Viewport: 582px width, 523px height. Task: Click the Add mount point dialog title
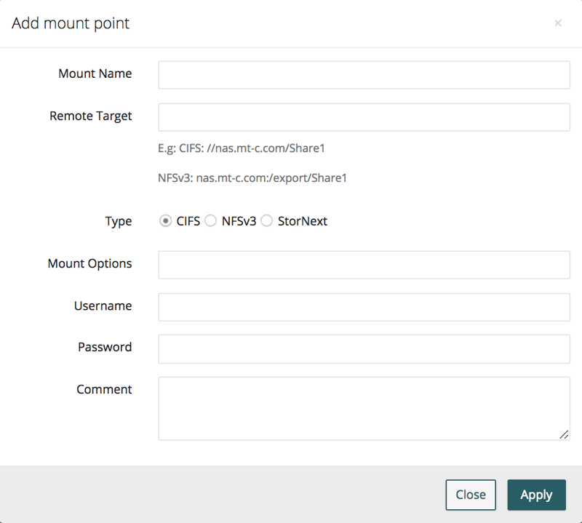click(71, 23)
